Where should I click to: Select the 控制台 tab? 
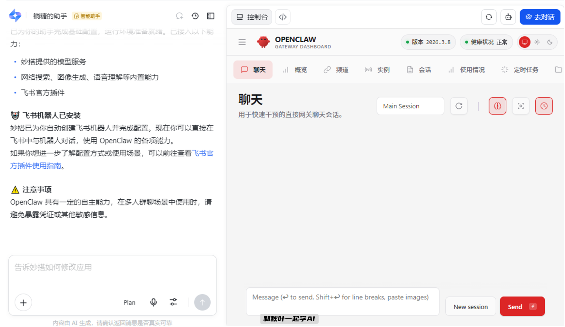[x=252, y=17]
